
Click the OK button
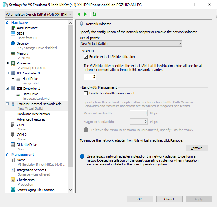[140, 199]
